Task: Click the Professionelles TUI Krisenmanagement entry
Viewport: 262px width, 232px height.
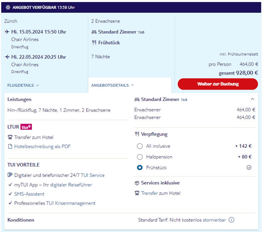Action: pyautogui.click(x=55, y=203)
